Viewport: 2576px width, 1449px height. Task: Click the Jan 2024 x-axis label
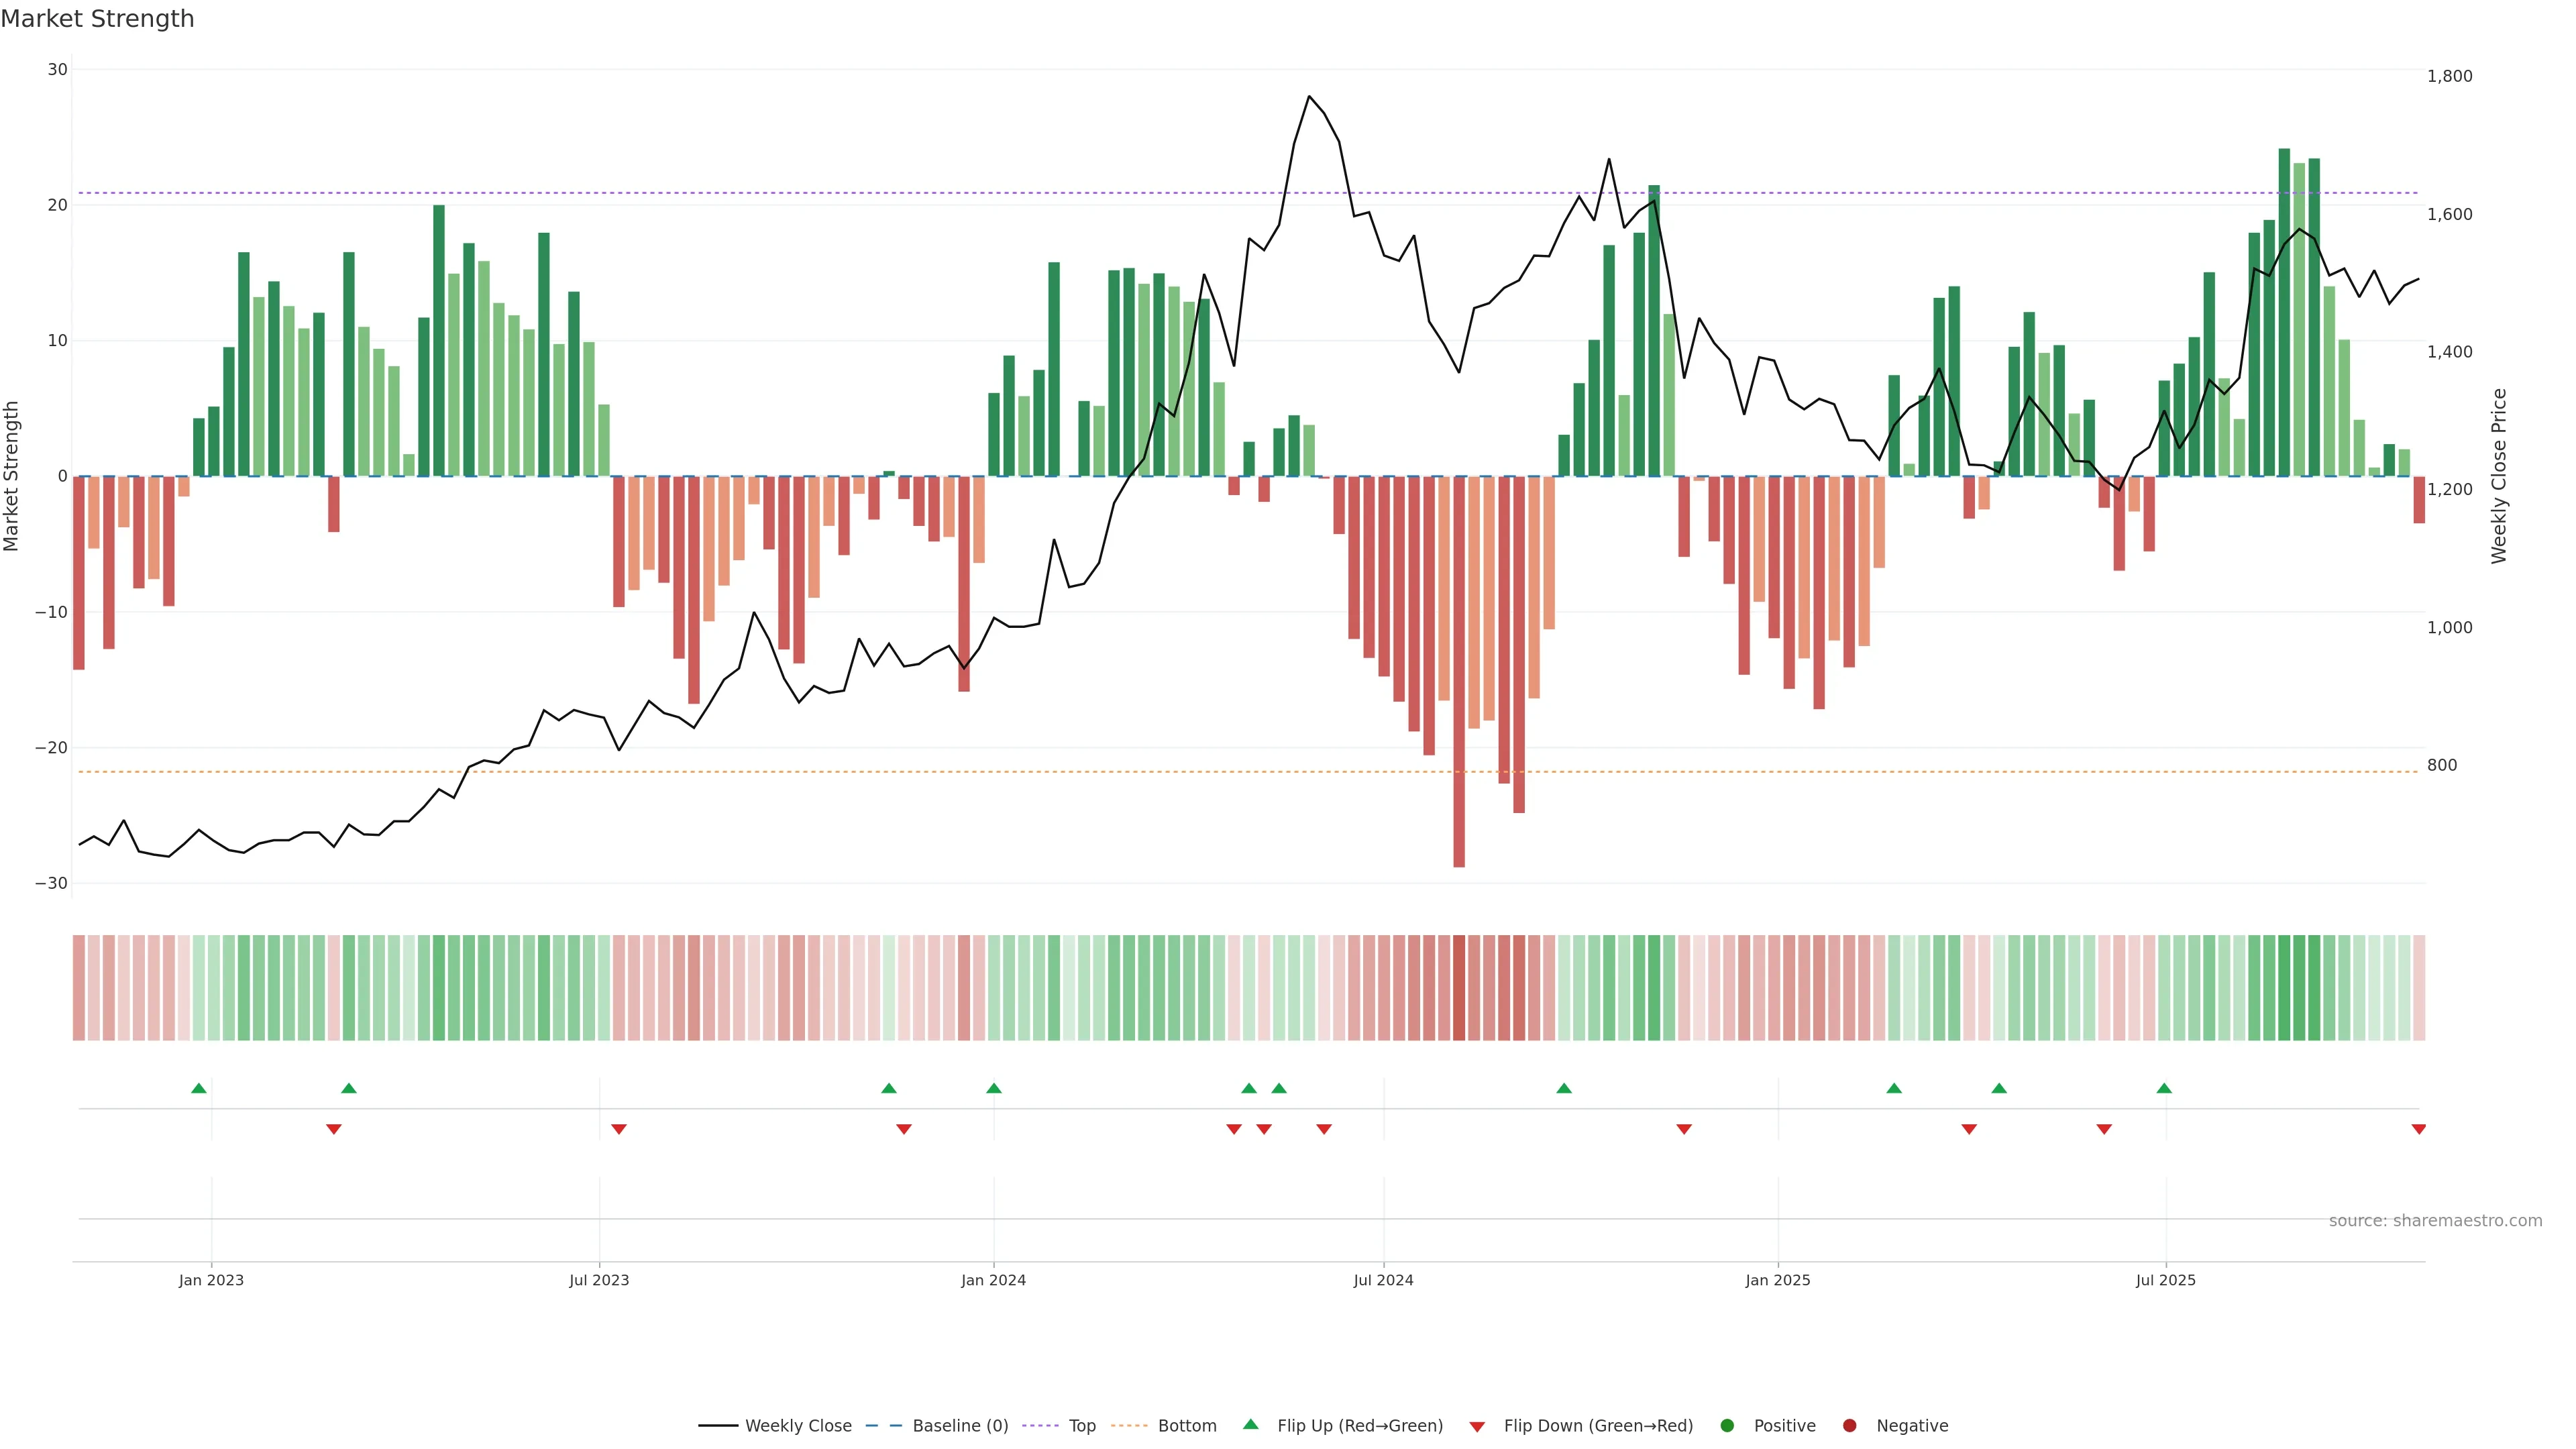click(993, 1280)
